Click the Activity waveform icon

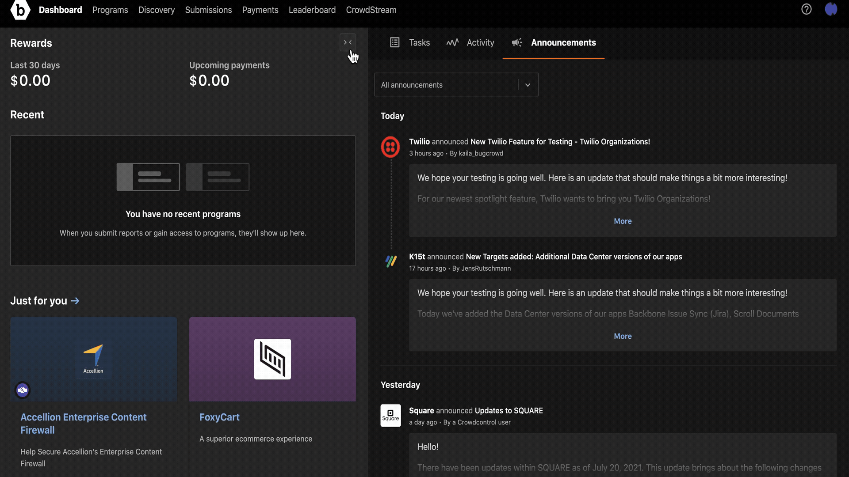[x=452, y=42]
